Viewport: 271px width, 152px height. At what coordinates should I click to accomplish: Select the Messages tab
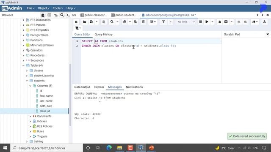[x=115, y=87]
